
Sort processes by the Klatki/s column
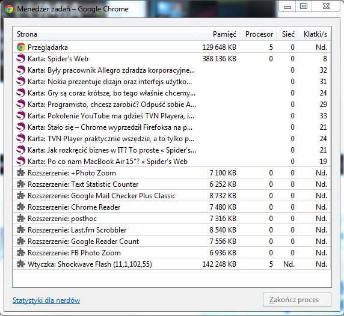(x=315, y=34)
